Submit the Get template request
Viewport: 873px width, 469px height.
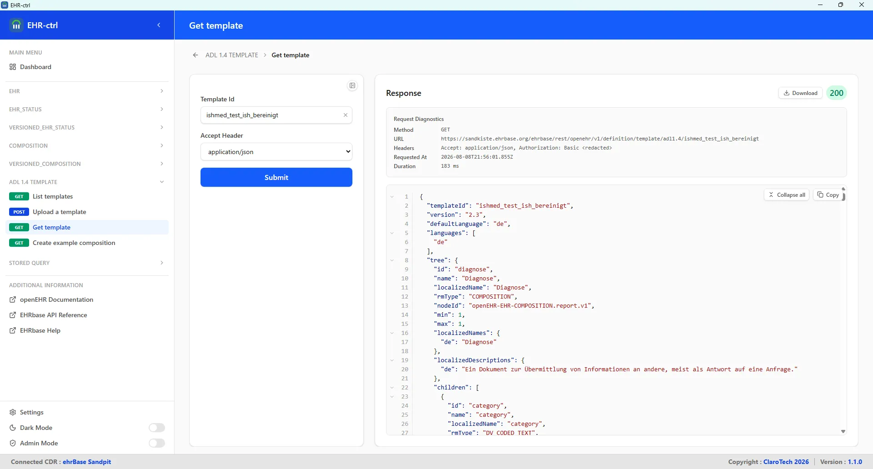point(276,177)
